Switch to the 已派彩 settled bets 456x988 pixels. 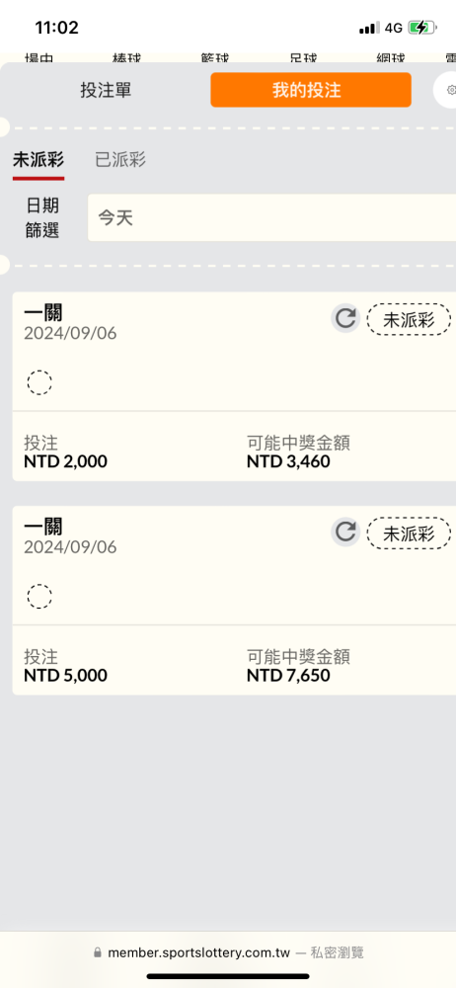click(120, 160)
